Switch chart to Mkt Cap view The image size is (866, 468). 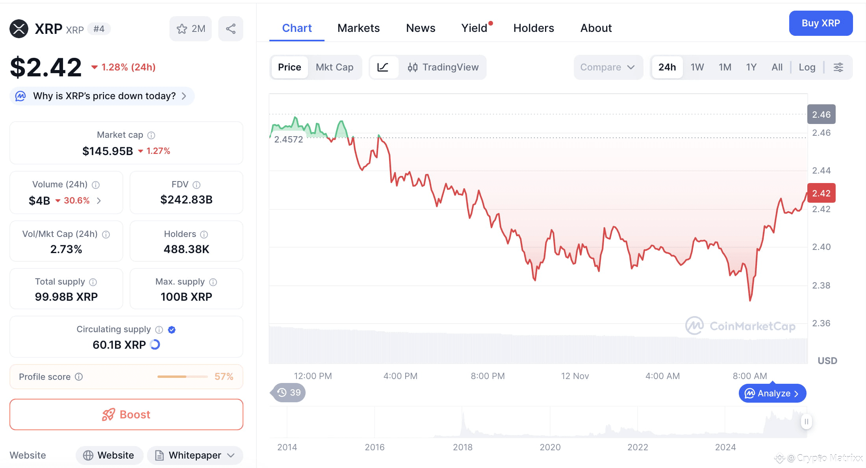pos(334,67)
